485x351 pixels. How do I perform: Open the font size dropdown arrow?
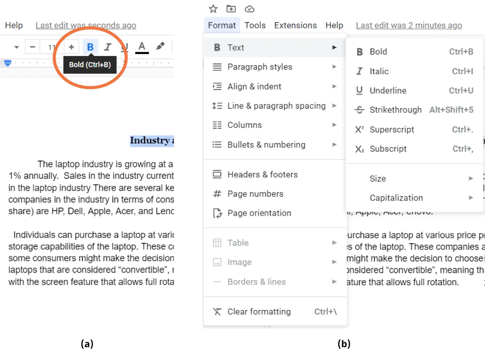pos(16,47)
